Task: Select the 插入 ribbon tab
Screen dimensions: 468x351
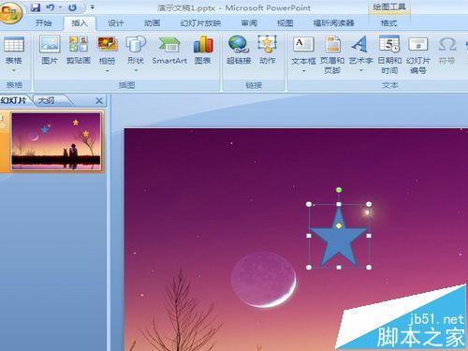Action: pos(80,23)
